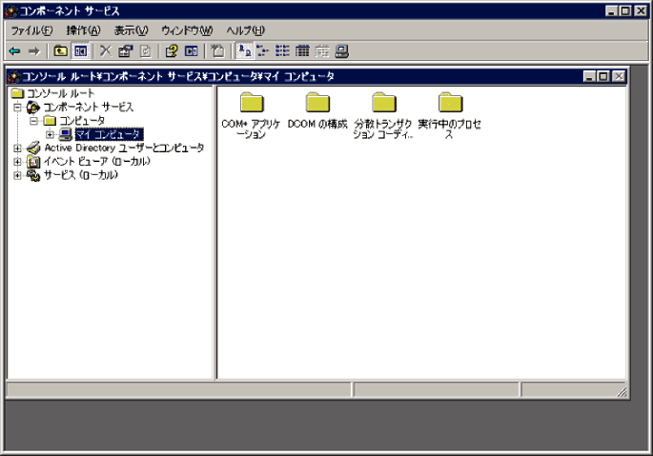Click the status view toolbar icon
This screenshot has width=653, height=456.
coord(322,51)
